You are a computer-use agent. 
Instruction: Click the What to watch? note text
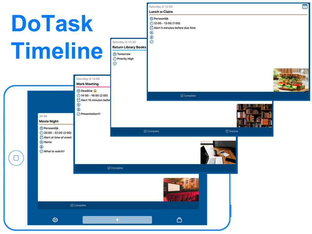point(54,151)
